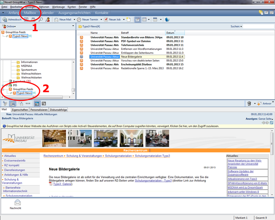
Task: Open the Hilfe menu
Action: click(x=93, y=7)
